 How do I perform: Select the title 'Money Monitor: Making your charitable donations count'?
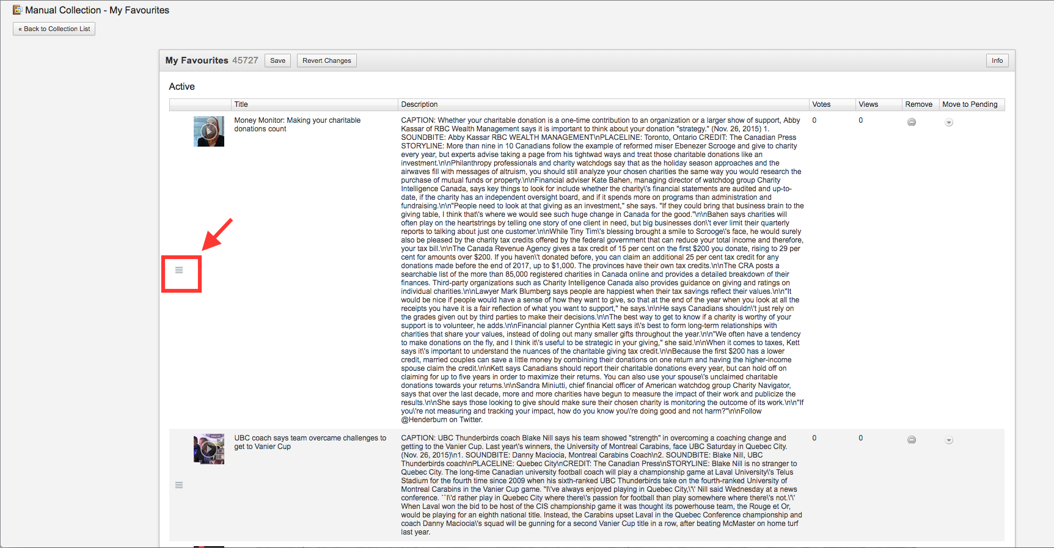tap(298, 125)
